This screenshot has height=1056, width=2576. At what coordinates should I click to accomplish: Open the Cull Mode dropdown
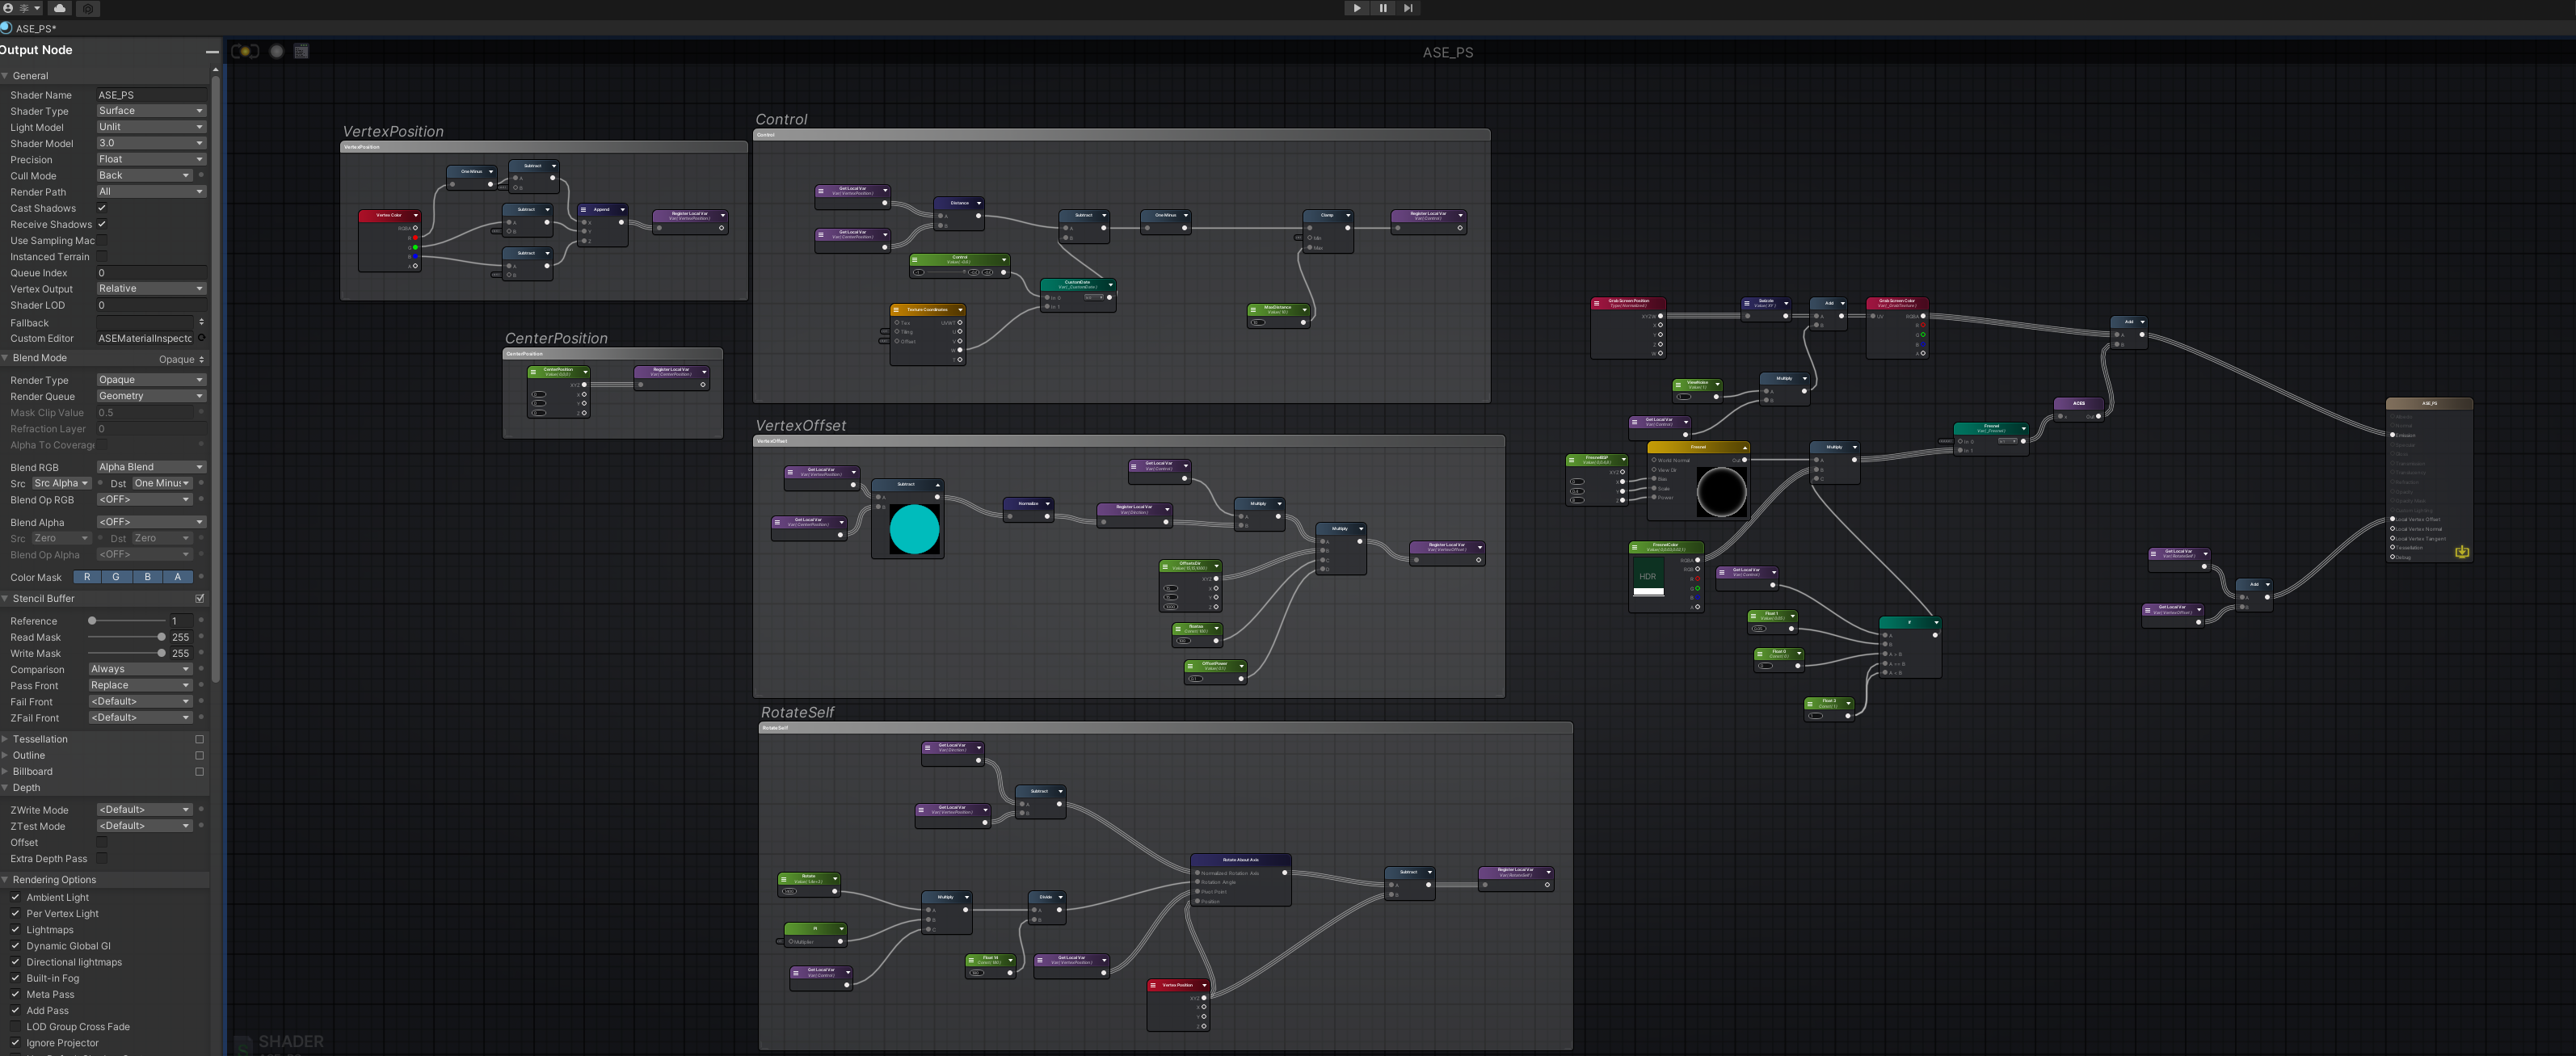tap(144, 176)
